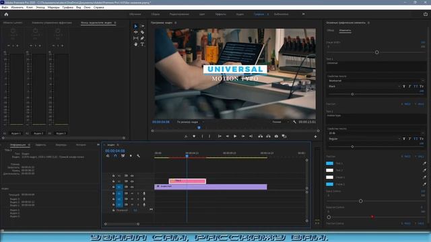Click the Extract button
The width and height of the screenshot is (431, 242).
268,136
